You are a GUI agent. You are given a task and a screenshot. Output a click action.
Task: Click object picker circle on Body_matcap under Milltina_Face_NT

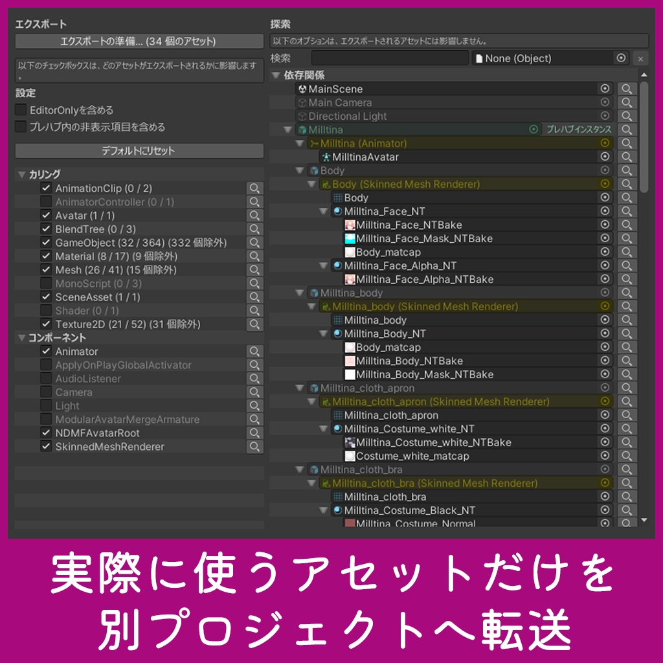click(x=605, y=252)
